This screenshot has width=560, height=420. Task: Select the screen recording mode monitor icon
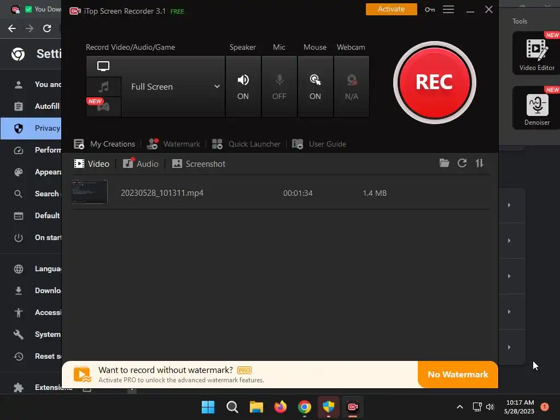(x=103, y=66)
